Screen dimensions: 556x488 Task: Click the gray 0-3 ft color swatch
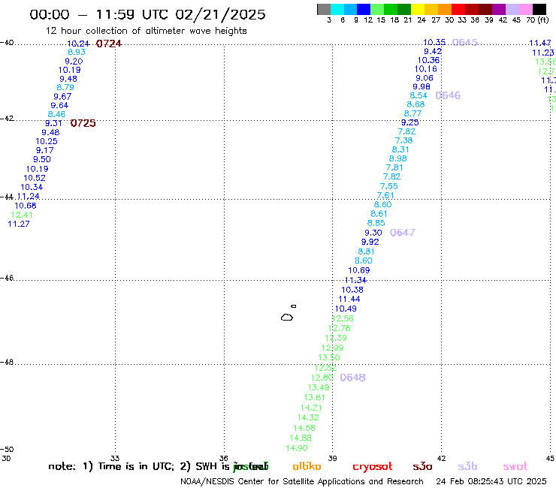click(324, 9)
